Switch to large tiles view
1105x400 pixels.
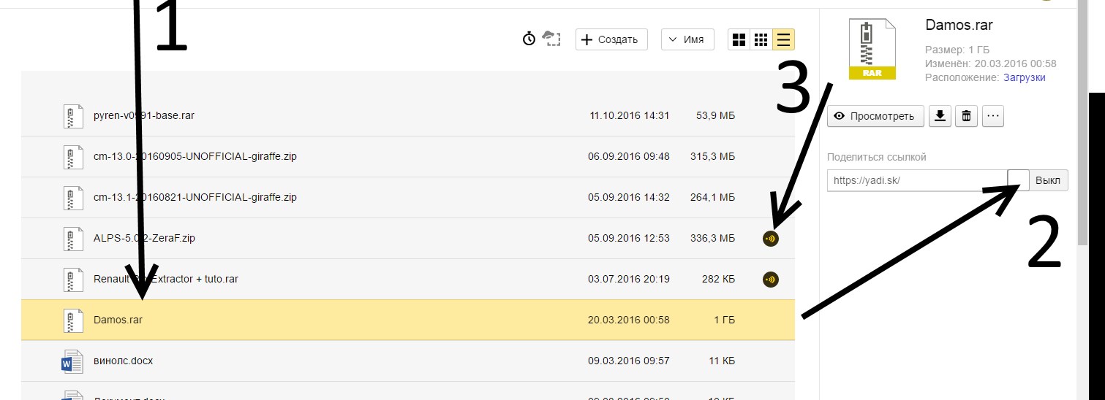tap(739, 39)
